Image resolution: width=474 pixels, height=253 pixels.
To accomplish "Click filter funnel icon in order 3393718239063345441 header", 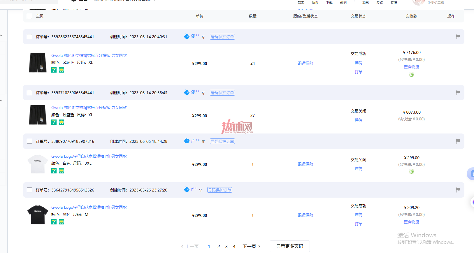I will [x=203, y=93].
